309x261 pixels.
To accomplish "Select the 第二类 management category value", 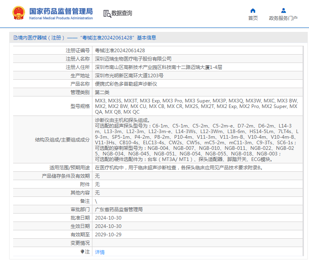I will (x=102, y=92).
